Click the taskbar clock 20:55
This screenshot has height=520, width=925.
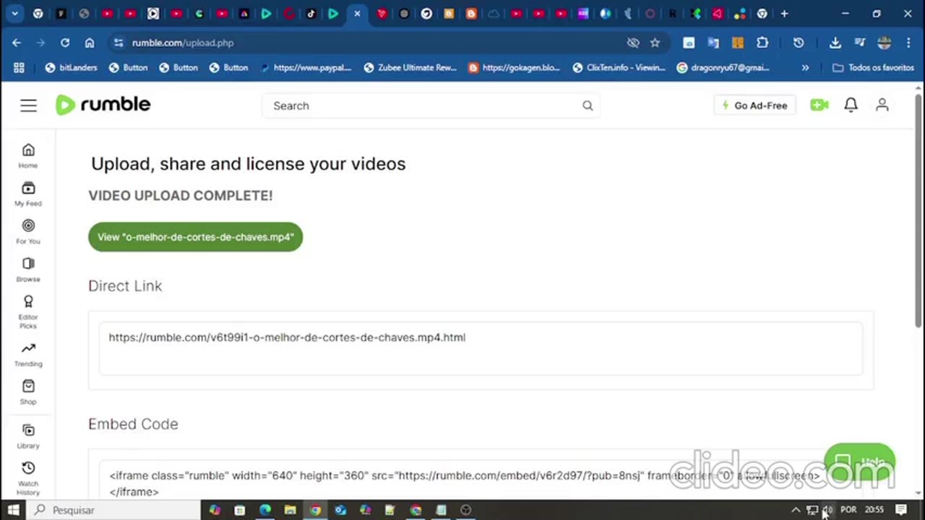click(874, 510)
